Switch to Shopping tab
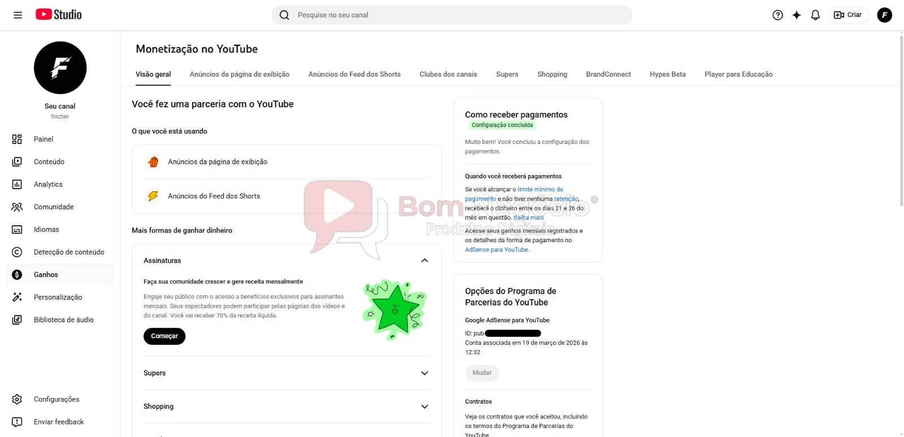This screenshot has width=904, height=437. (x=552, y=74)
